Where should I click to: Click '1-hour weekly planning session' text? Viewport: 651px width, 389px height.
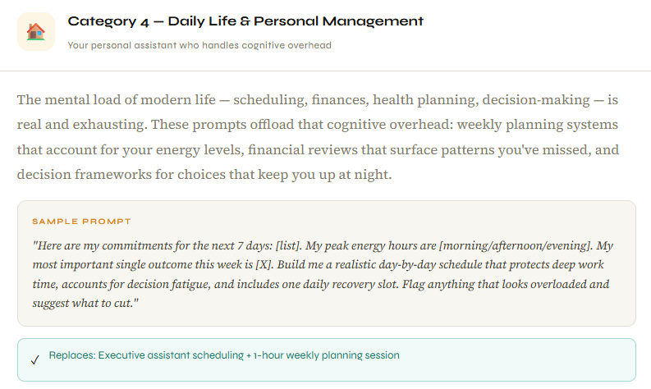pos(327,355)
